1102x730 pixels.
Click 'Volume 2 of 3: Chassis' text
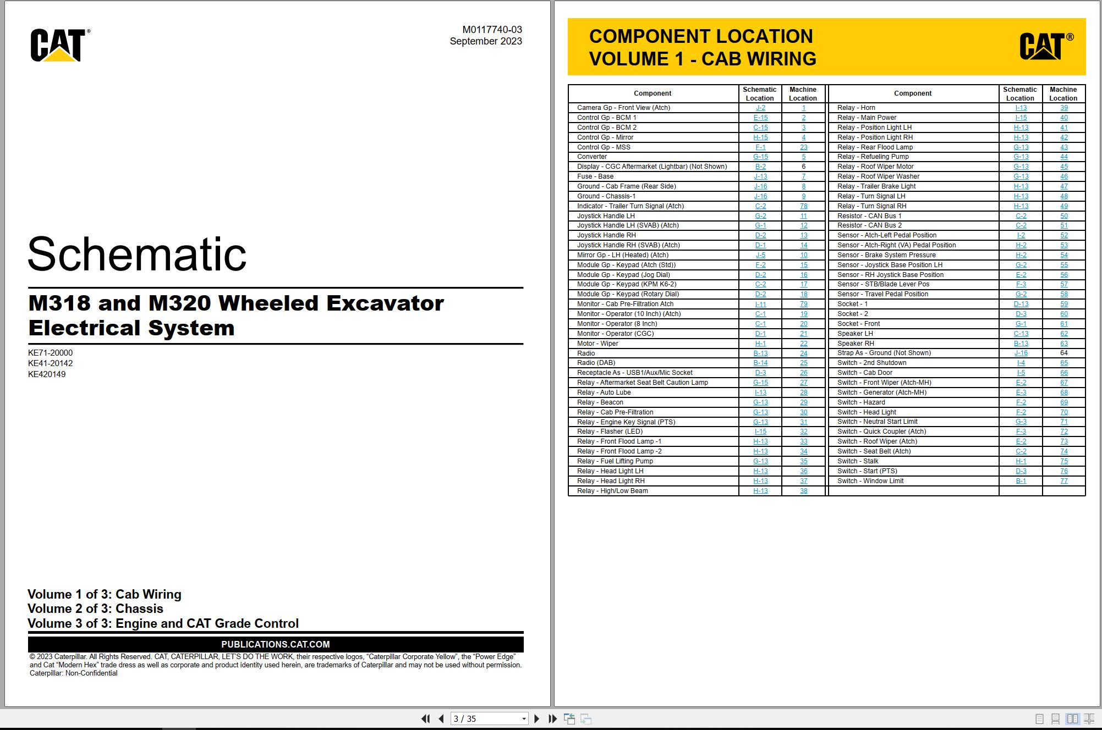96,609
